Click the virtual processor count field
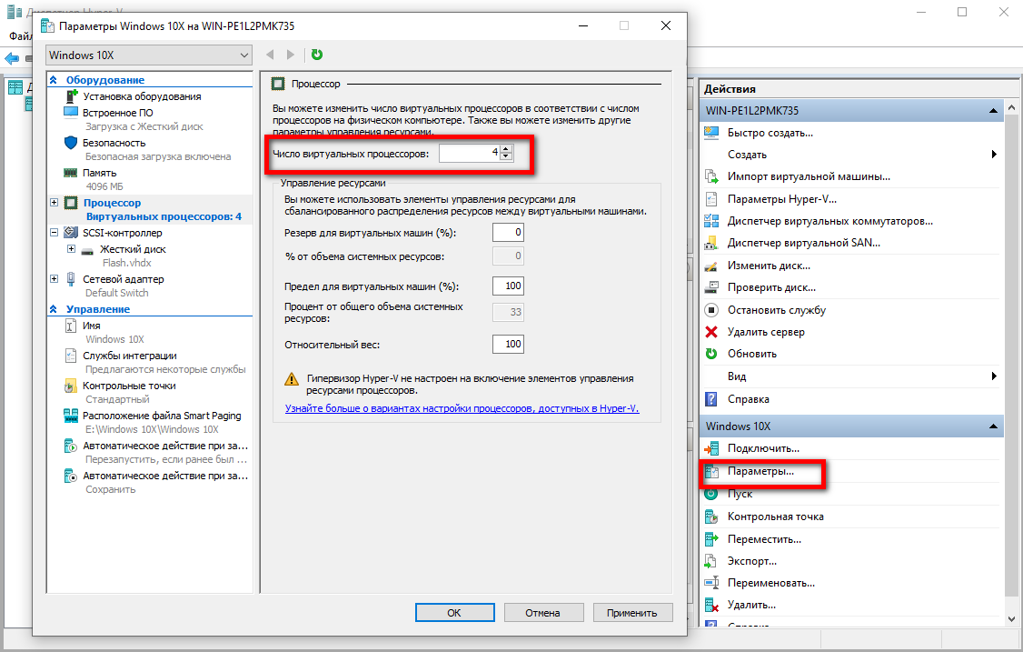The width and height of the screenshot is (1023, 652). (x=469, y=153)
